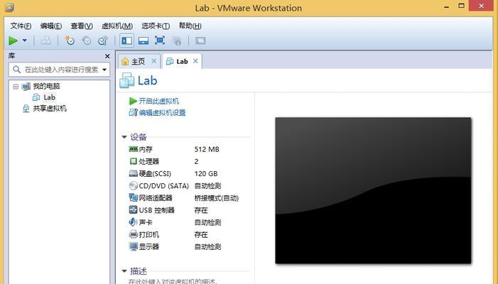Viewport: 498px width, 284px height.
Task: Click the console view toolbar icon
Action: [x=200, y=40]
